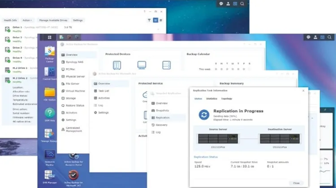Viewport: 336px width, 188px height.
Task: Dismiss Replication Task Information with the X
Action: [x=303, y=91]
